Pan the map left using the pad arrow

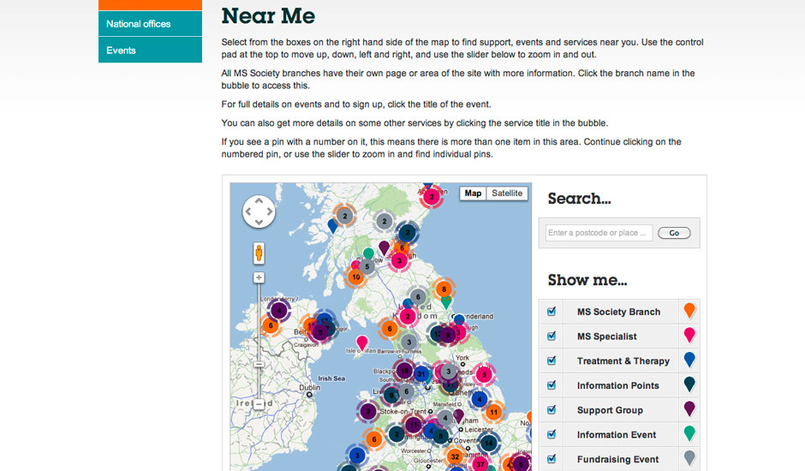[x=248, y=212]
